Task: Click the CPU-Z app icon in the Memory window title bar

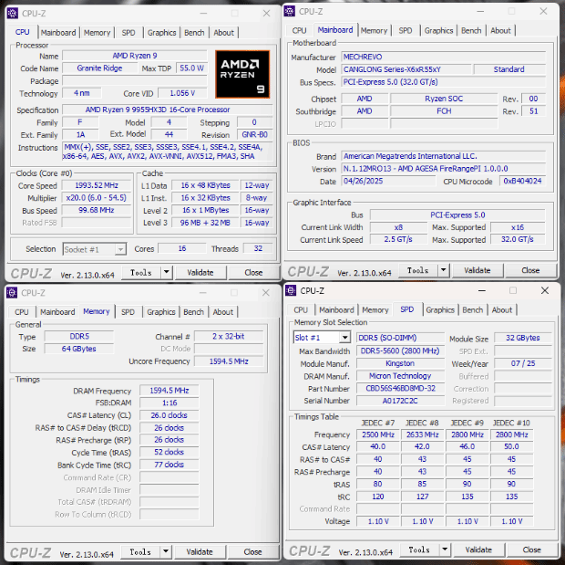Action: pyautogui.click(x=12, y=293)
